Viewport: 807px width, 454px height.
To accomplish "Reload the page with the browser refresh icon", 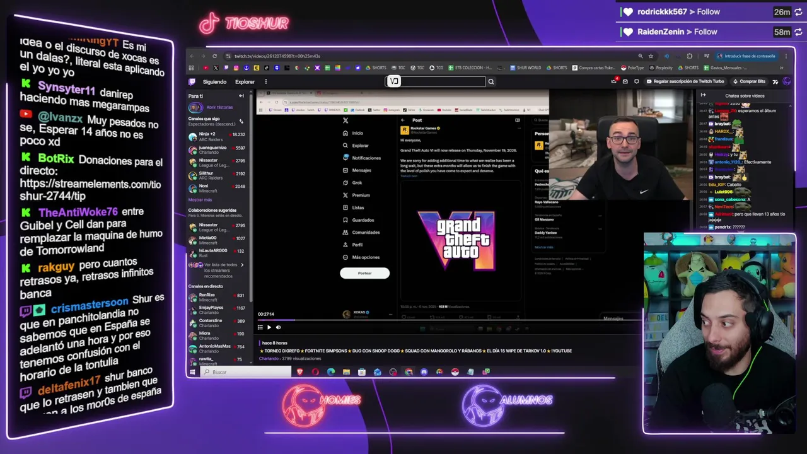I will pos(214,56).
